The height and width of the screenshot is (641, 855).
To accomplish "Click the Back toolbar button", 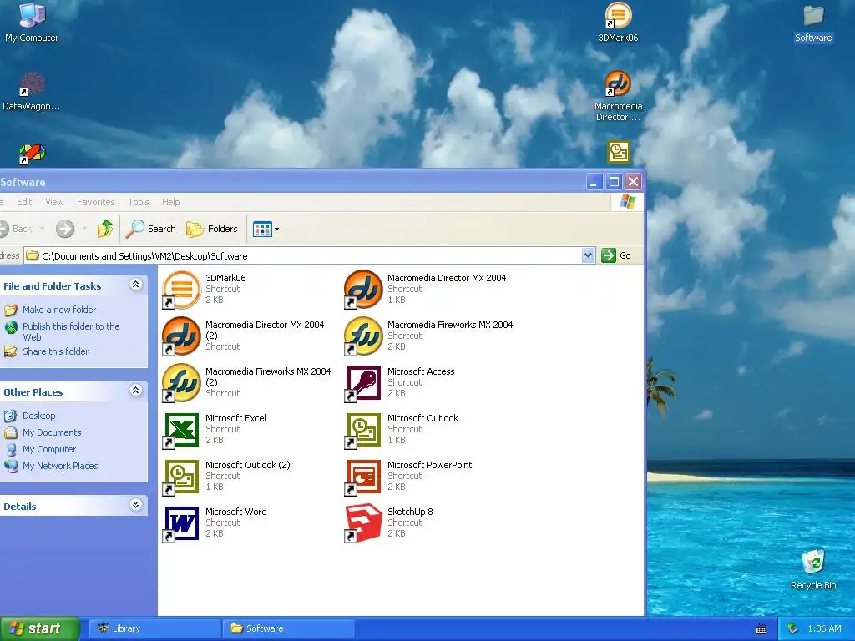I will (16, 229).
